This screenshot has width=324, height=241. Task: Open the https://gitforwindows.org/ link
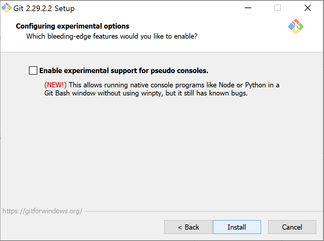pyautogui.click(x=42, y=211)
